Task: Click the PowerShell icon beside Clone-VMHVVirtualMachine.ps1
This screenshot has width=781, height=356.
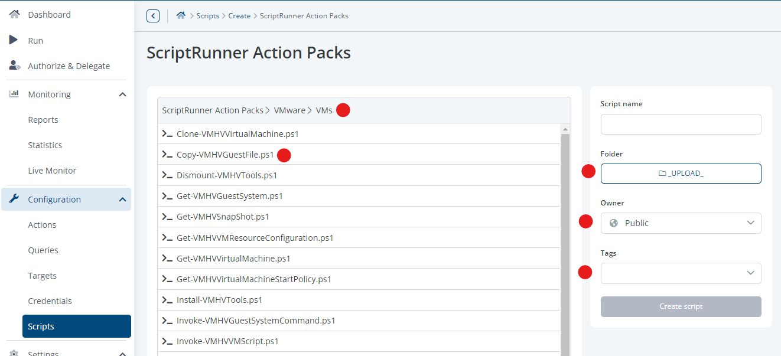Action: point(167,134)
